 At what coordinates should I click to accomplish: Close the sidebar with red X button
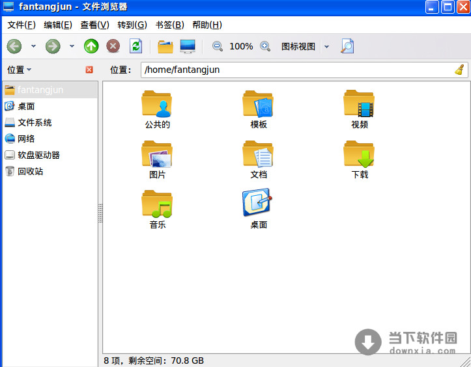(x=89, y=70)
